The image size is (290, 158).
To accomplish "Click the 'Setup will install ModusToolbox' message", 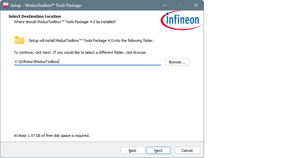I will [91, 41].
